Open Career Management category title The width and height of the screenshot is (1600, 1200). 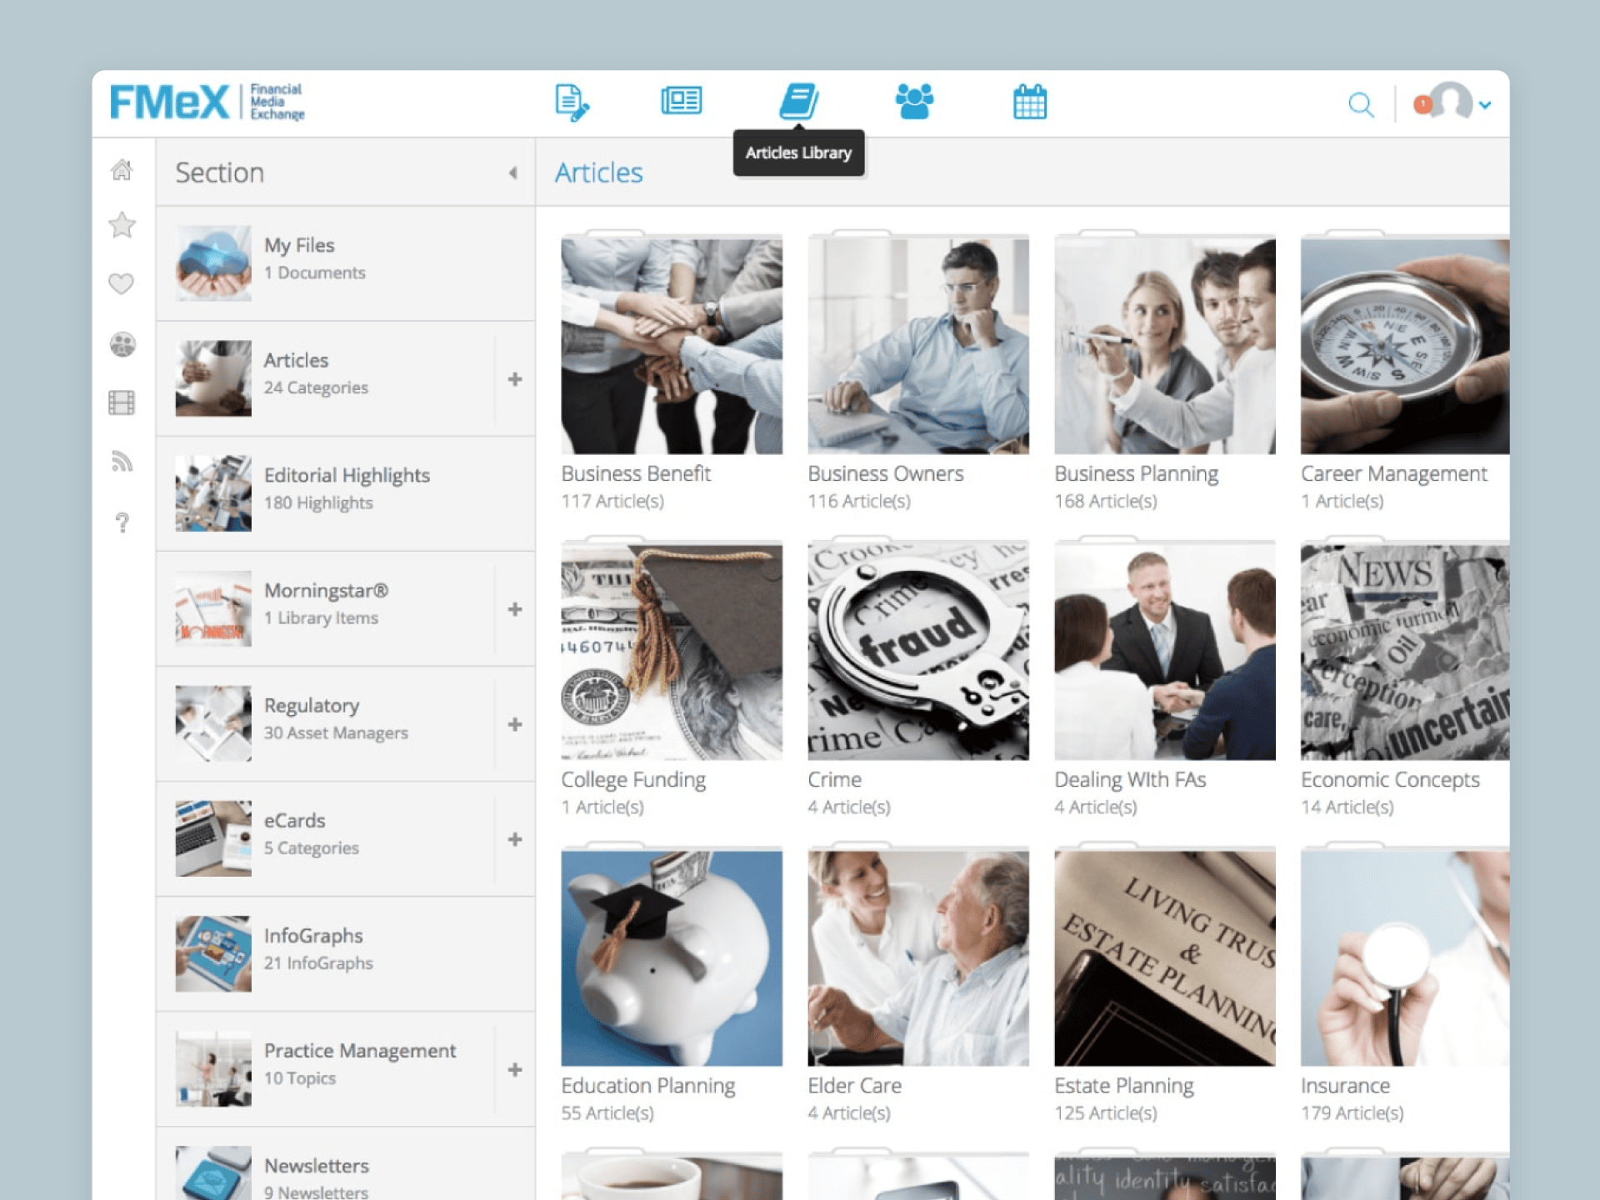pyautogui.click(x=1393, y=474)
